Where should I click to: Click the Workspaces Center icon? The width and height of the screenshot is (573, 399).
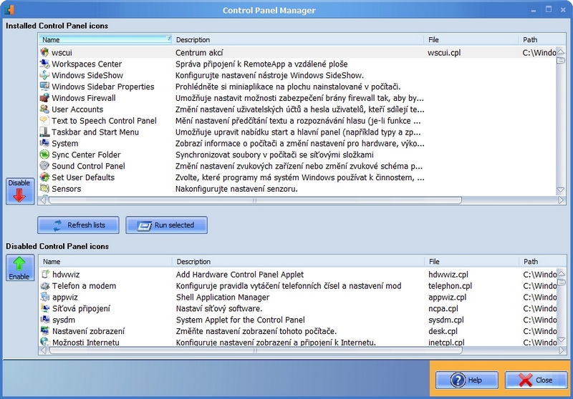click(44, 64)
